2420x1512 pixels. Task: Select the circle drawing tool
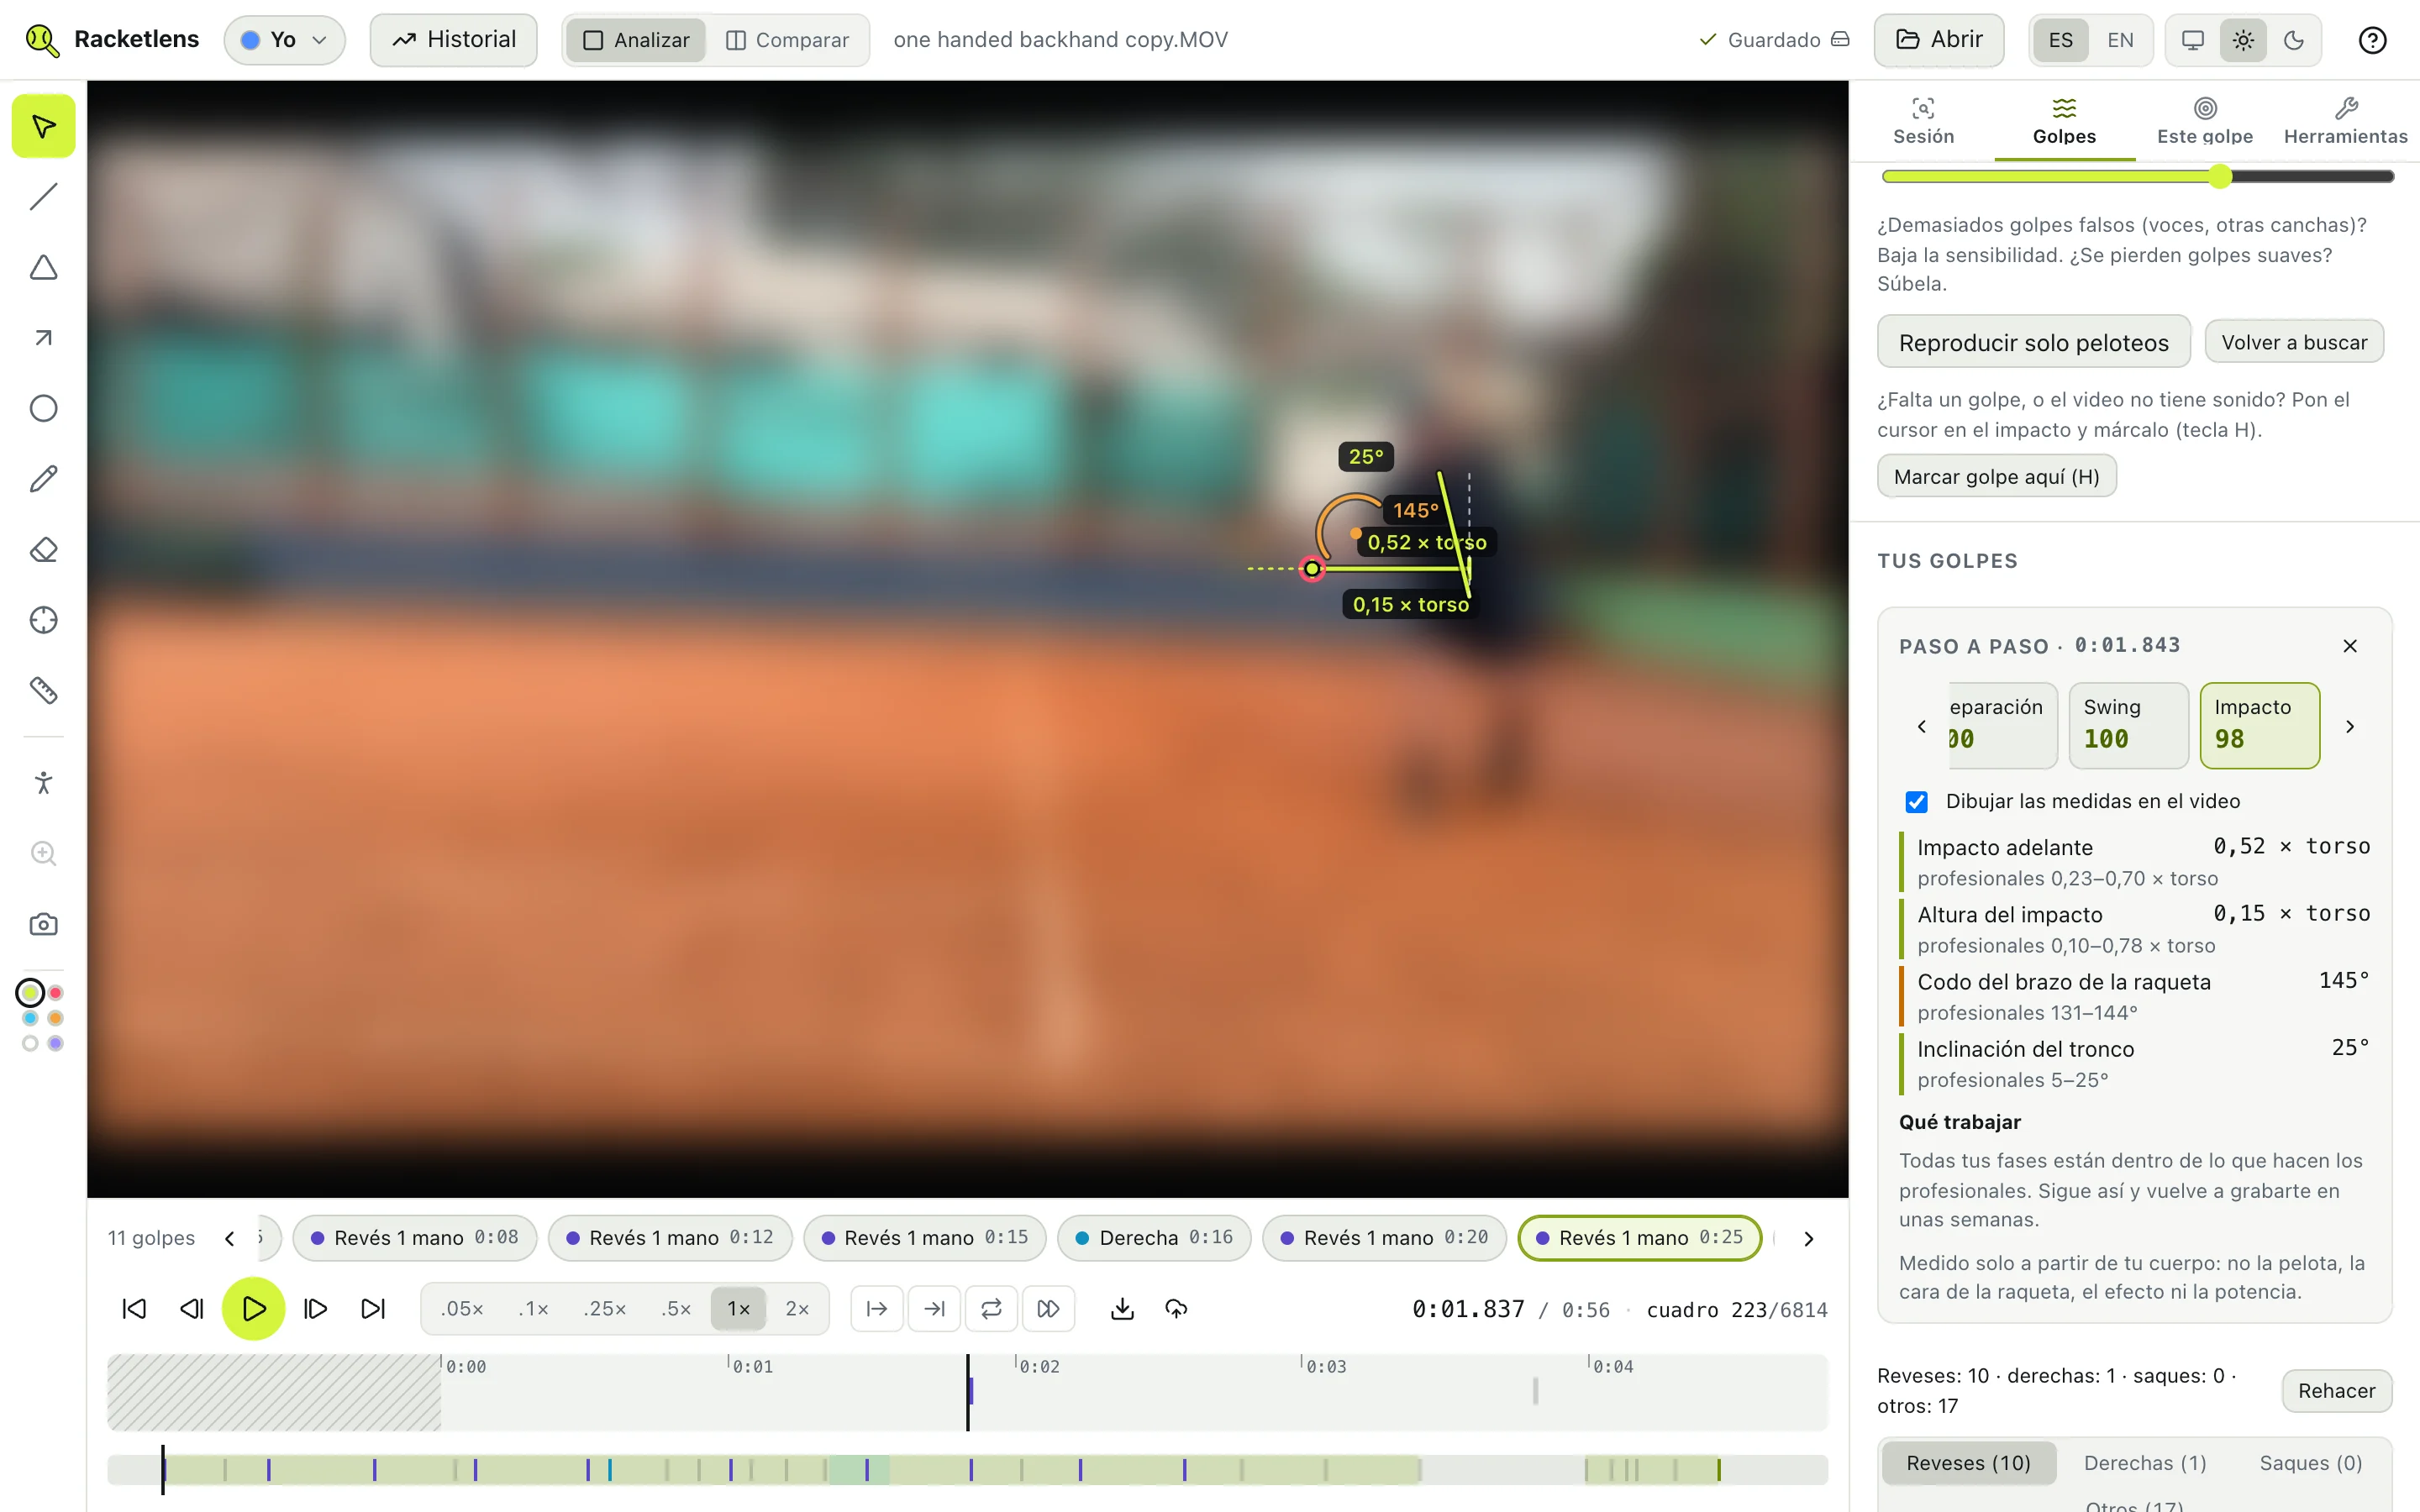click(43, 408)
